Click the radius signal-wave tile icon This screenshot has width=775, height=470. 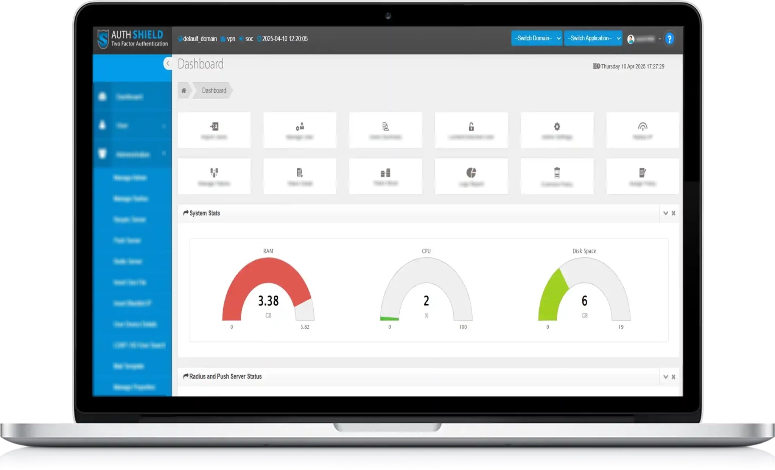click(x=643, y=126)
